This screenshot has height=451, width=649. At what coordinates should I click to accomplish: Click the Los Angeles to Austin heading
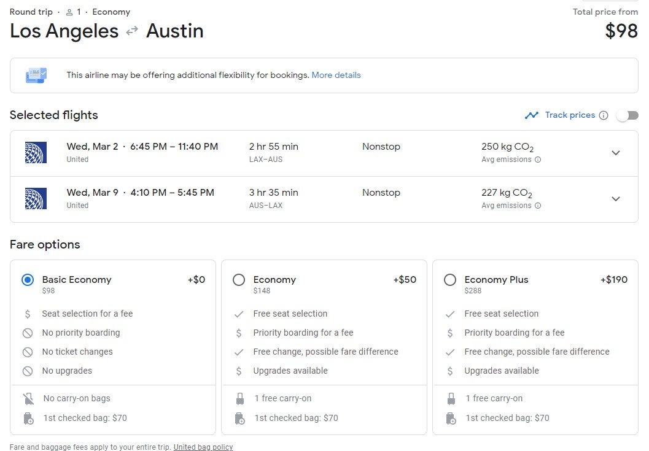coord(106,31)
